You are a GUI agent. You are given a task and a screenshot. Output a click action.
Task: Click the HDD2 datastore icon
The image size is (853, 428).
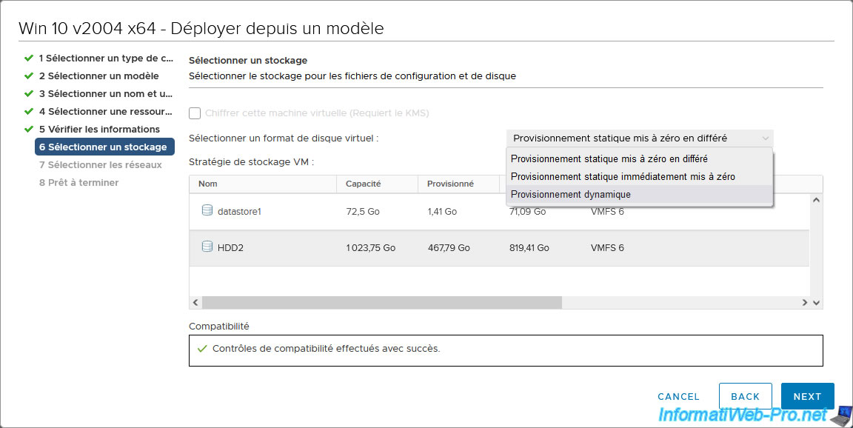207,247
